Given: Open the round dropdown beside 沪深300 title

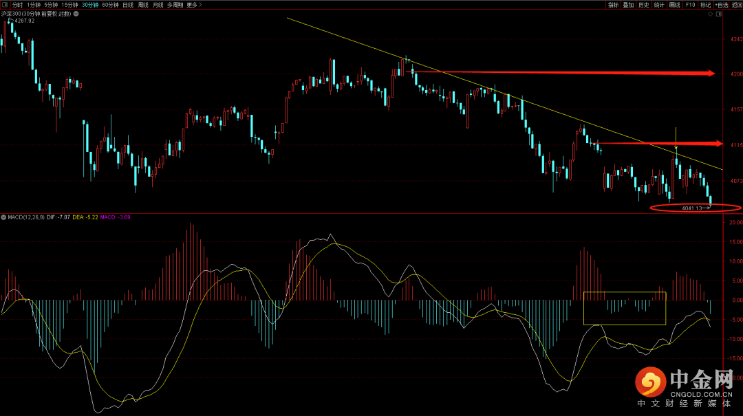Looking at the screenshot, I should [76, 14].
